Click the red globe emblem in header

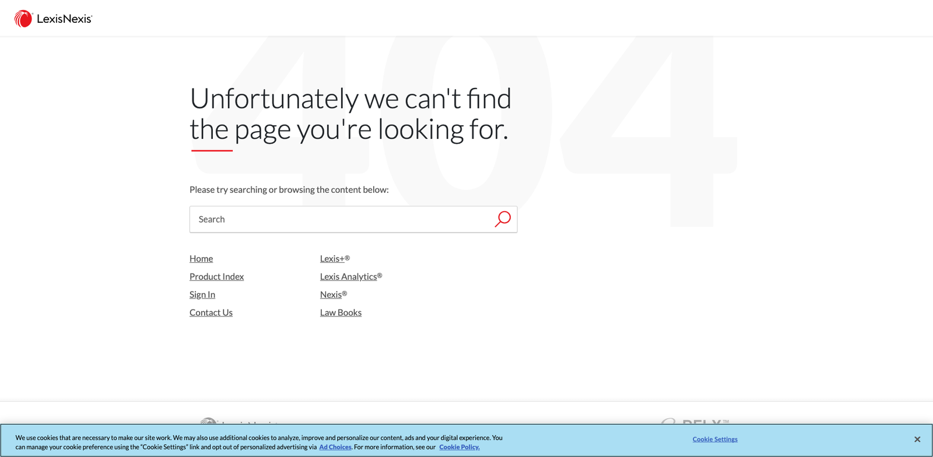point(23,19)
